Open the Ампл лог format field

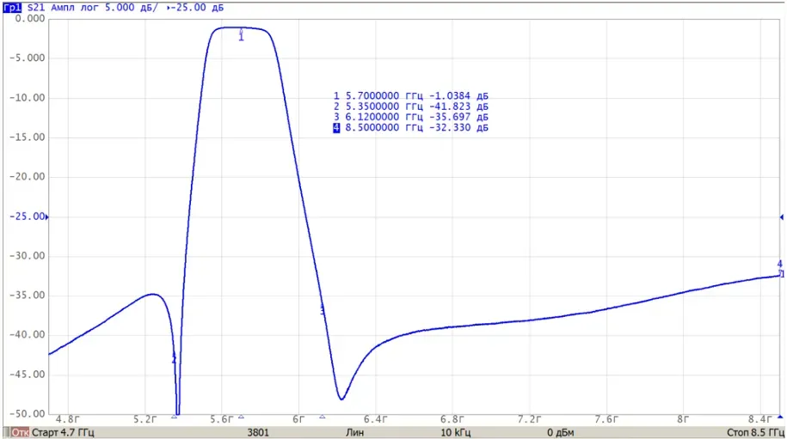point(75,8)
